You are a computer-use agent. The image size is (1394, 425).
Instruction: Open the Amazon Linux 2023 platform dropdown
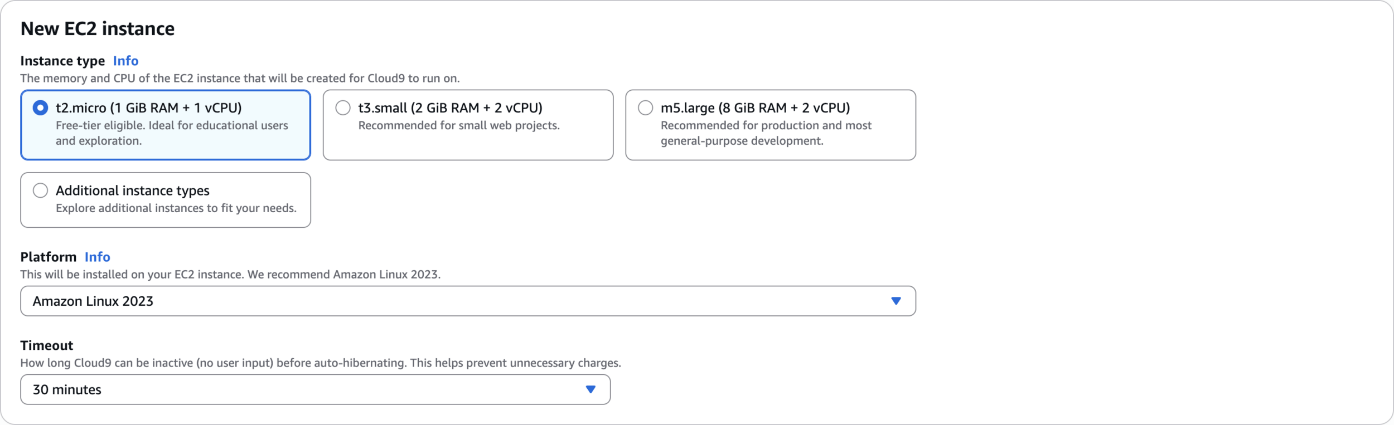point(468,301)
